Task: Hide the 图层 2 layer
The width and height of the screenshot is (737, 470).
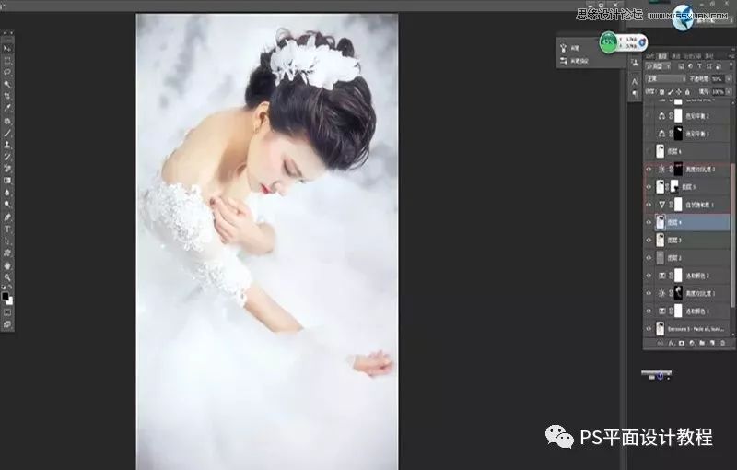Action: [649, 257]
